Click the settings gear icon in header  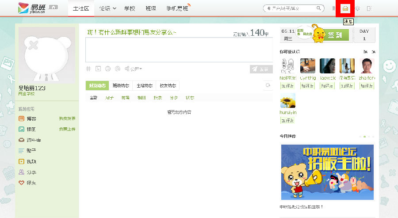(357, 8)
